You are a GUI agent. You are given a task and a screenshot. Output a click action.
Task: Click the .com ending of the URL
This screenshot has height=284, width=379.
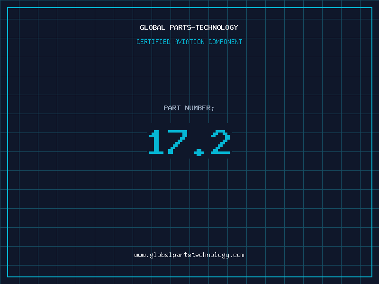click(237, 255)
